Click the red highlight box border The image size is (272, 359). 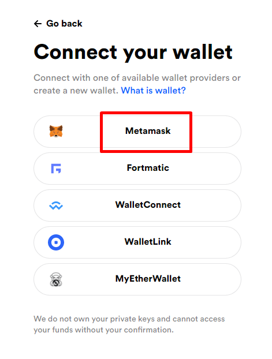pos(146,113)
